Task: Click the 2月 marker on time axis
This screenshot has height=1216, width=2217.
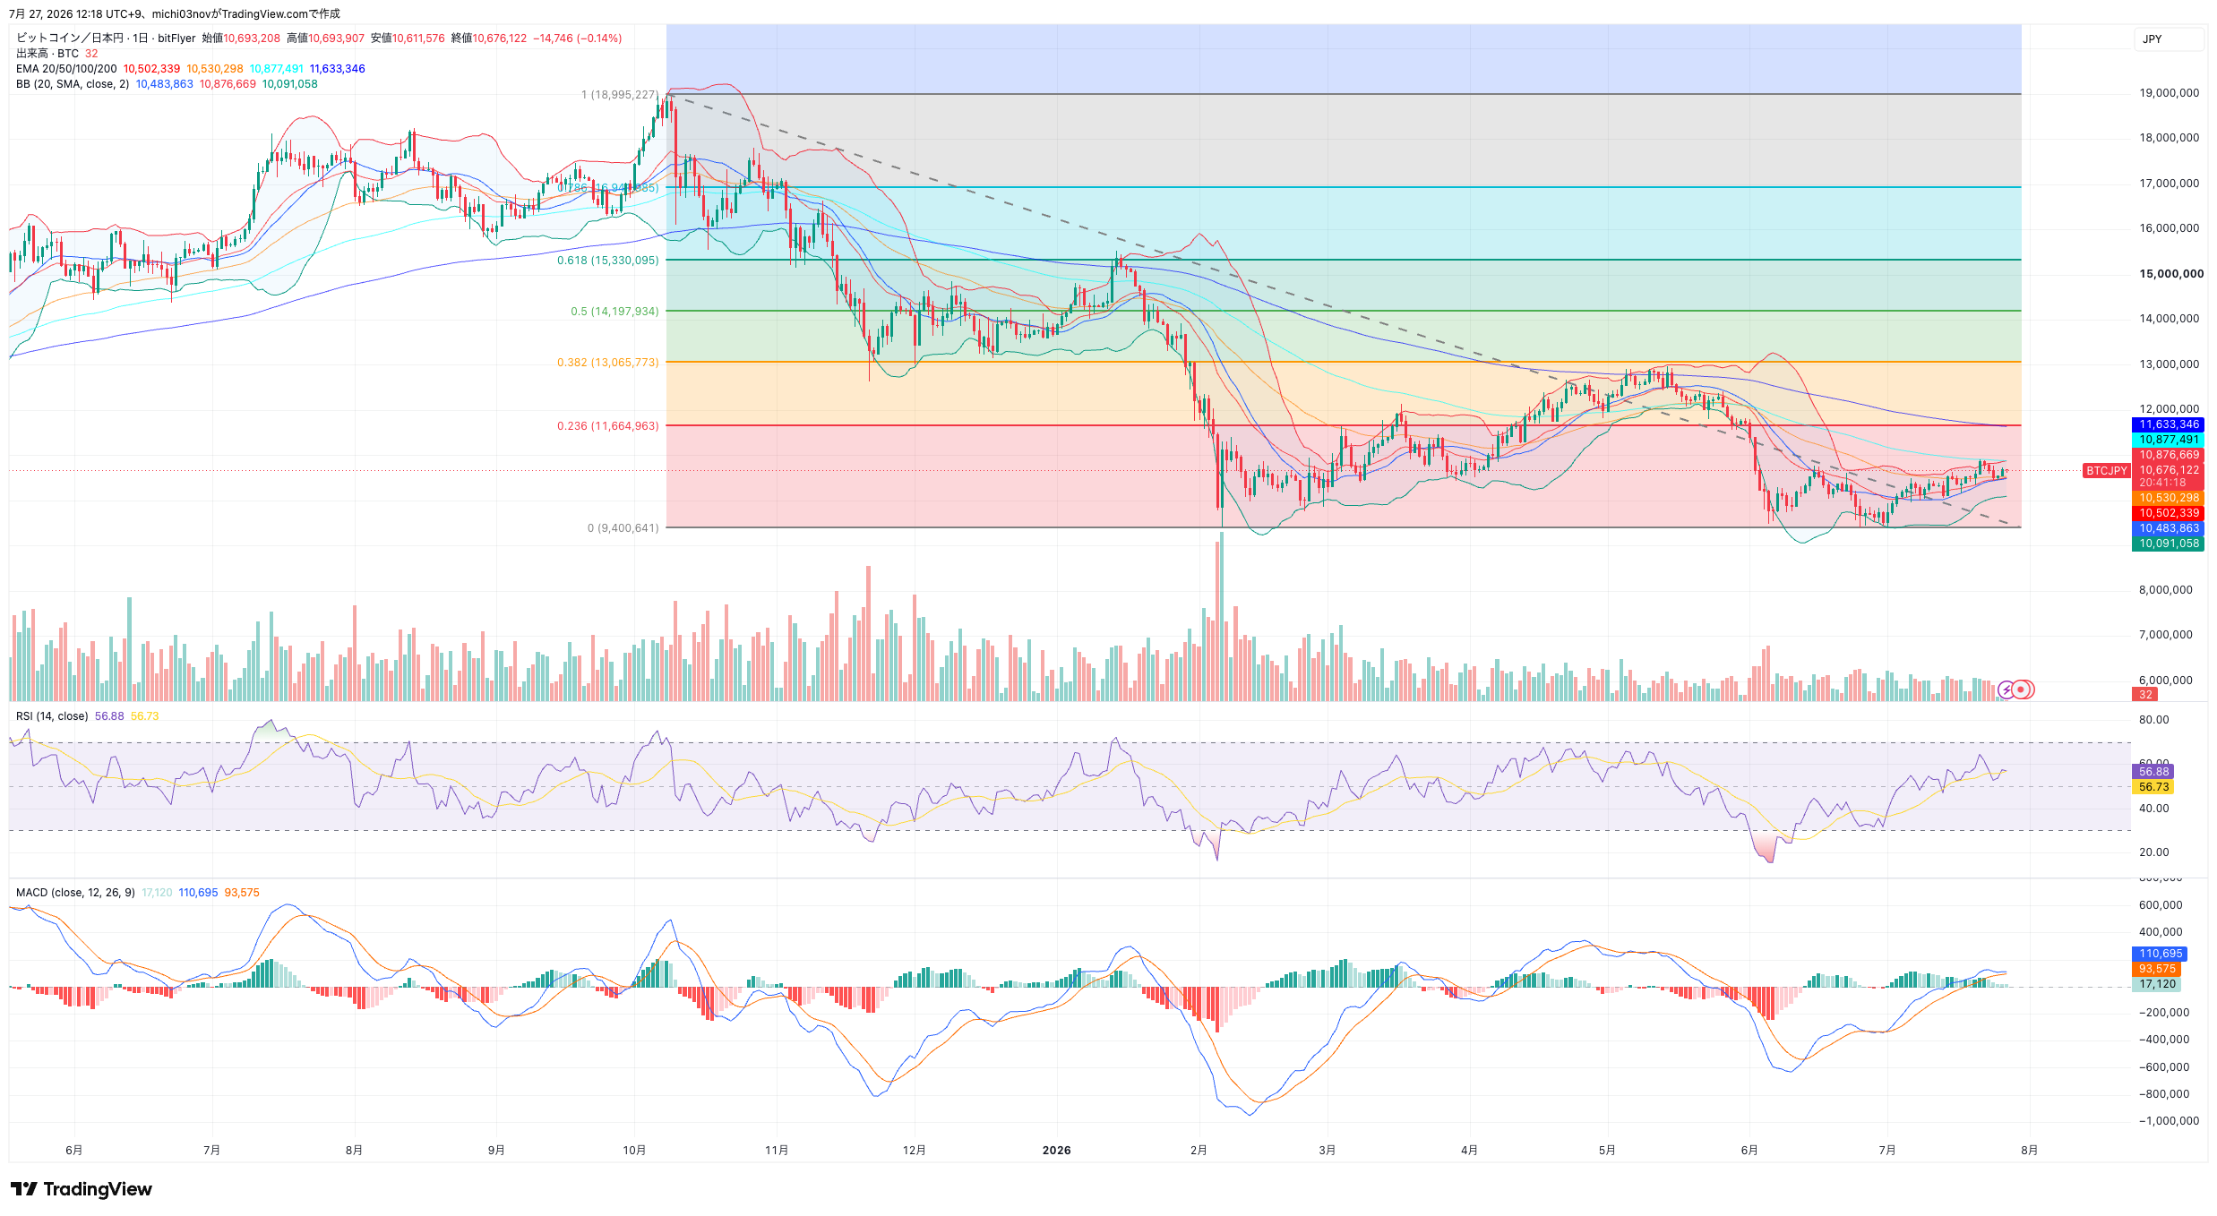Action: [x=1199, y=1151]
